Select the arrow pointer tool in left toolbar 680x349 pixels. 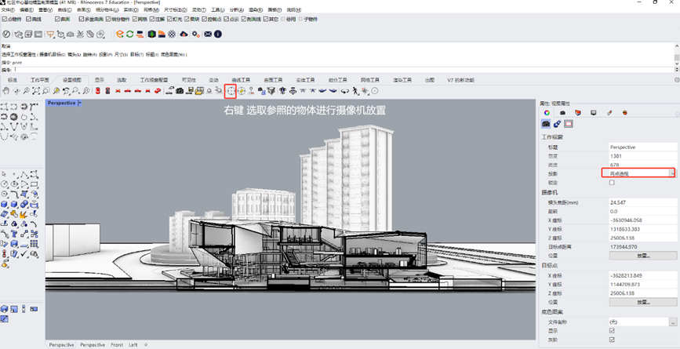(x=4, y=174)
